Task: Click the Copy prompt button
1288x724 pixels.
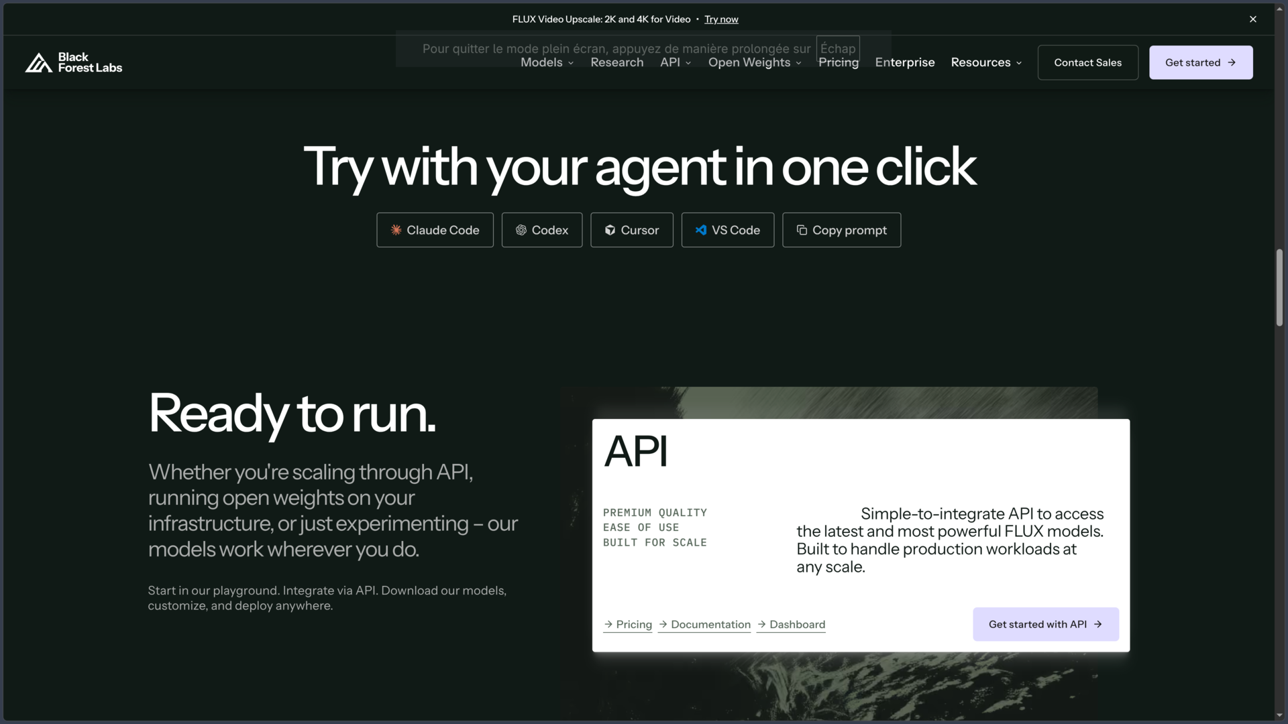Action: coord(842,230)
